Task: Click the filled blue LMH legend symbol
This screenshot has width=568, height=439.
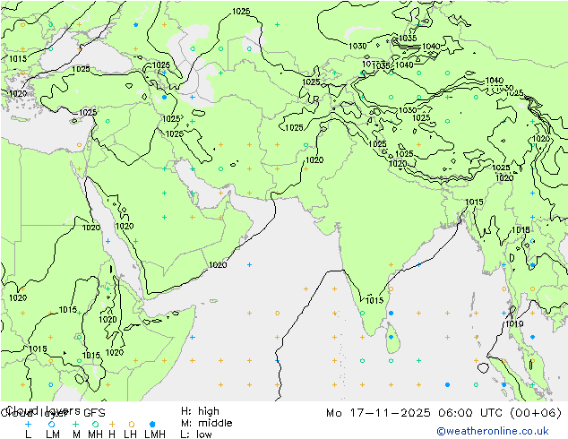Action: 152,424
